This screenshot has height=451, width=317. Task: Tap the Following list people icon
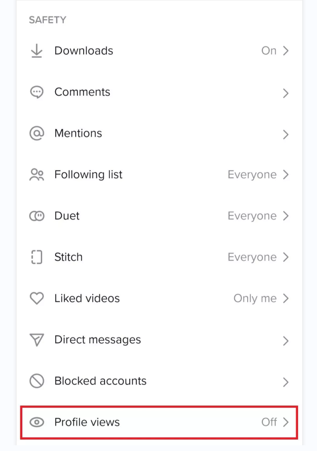(37, 175)
